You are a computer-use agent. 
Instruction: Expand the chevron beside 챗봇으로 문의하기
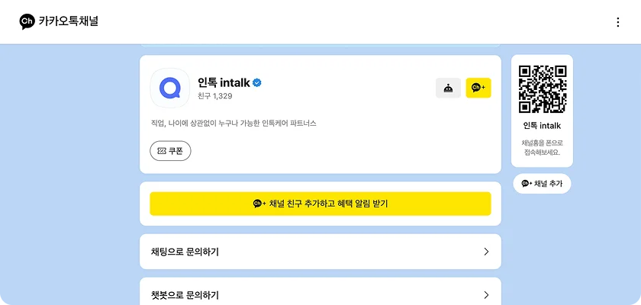486,294
